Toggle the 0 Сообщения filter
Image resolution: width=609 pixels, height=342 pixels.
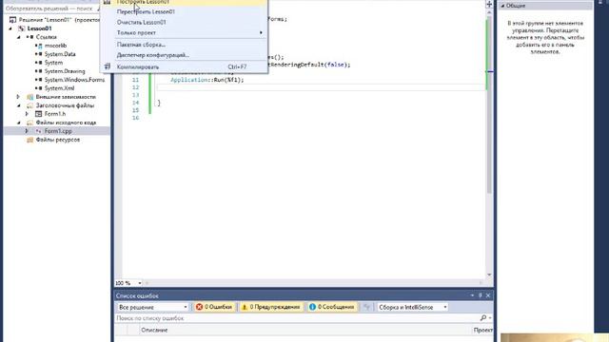[x=332, y=307]
